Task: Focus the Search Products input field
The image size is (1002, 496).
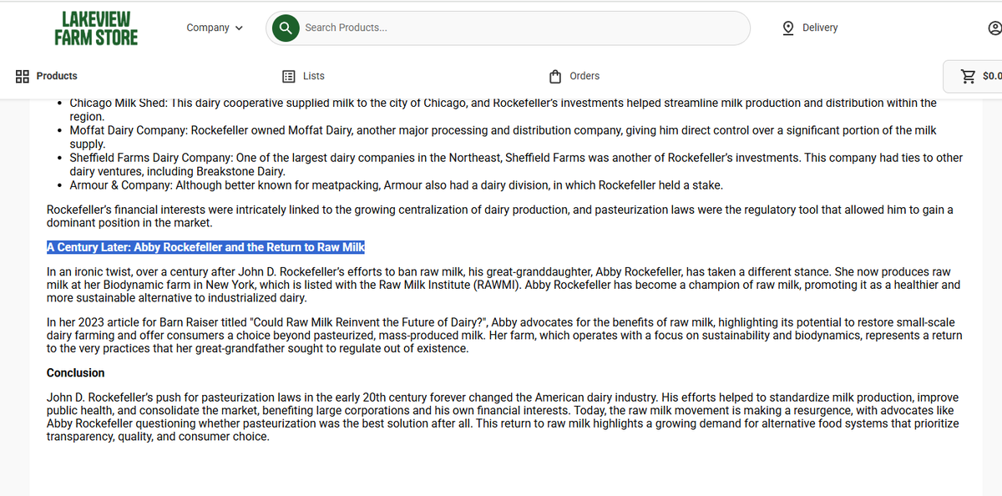Action: [518, 28]
